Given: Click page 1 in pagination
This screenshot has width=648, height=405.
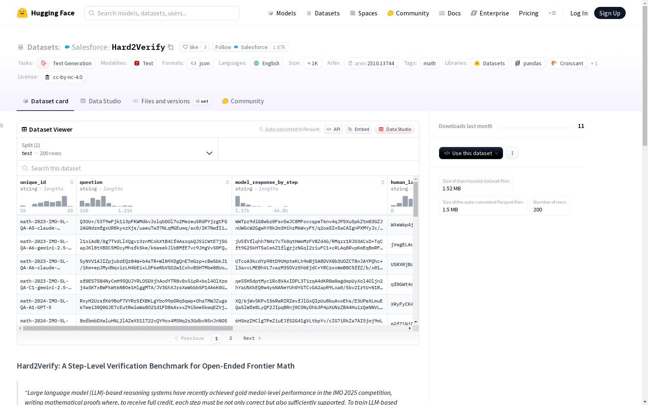Looking at the screenshot, I should tap(216, 338).
